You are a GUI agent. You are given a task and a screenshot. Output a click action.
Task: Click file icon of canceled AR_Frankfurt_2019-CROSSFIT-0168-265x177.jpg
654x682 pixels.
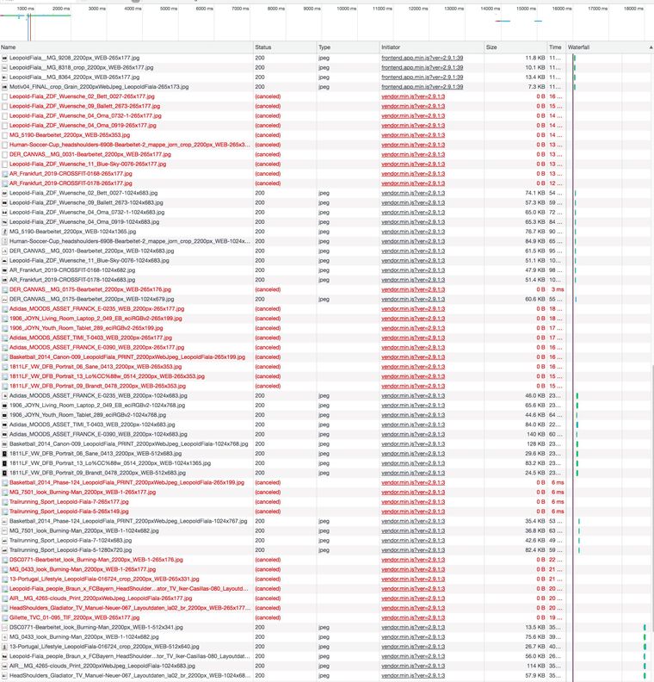(x=4, y=173)
